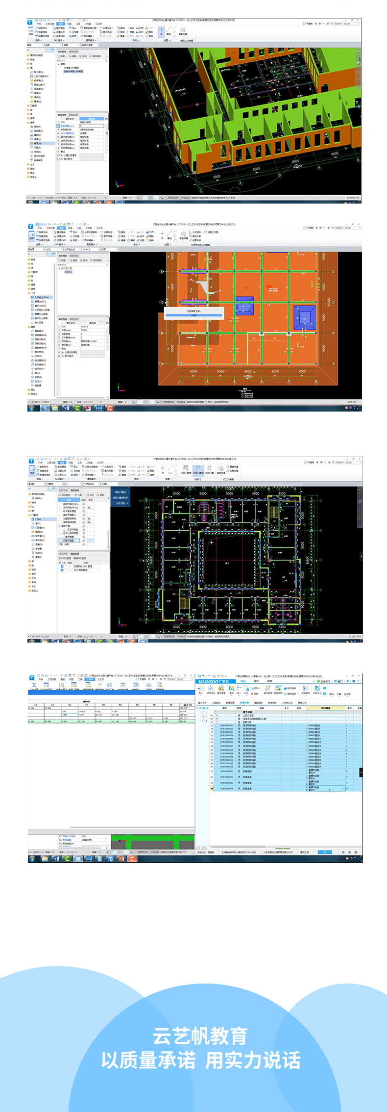387x1112 pixels.
Task: Untick the checked property checkbox in 3D wall window
Action: pyautogui.click(x=107, y=133)
